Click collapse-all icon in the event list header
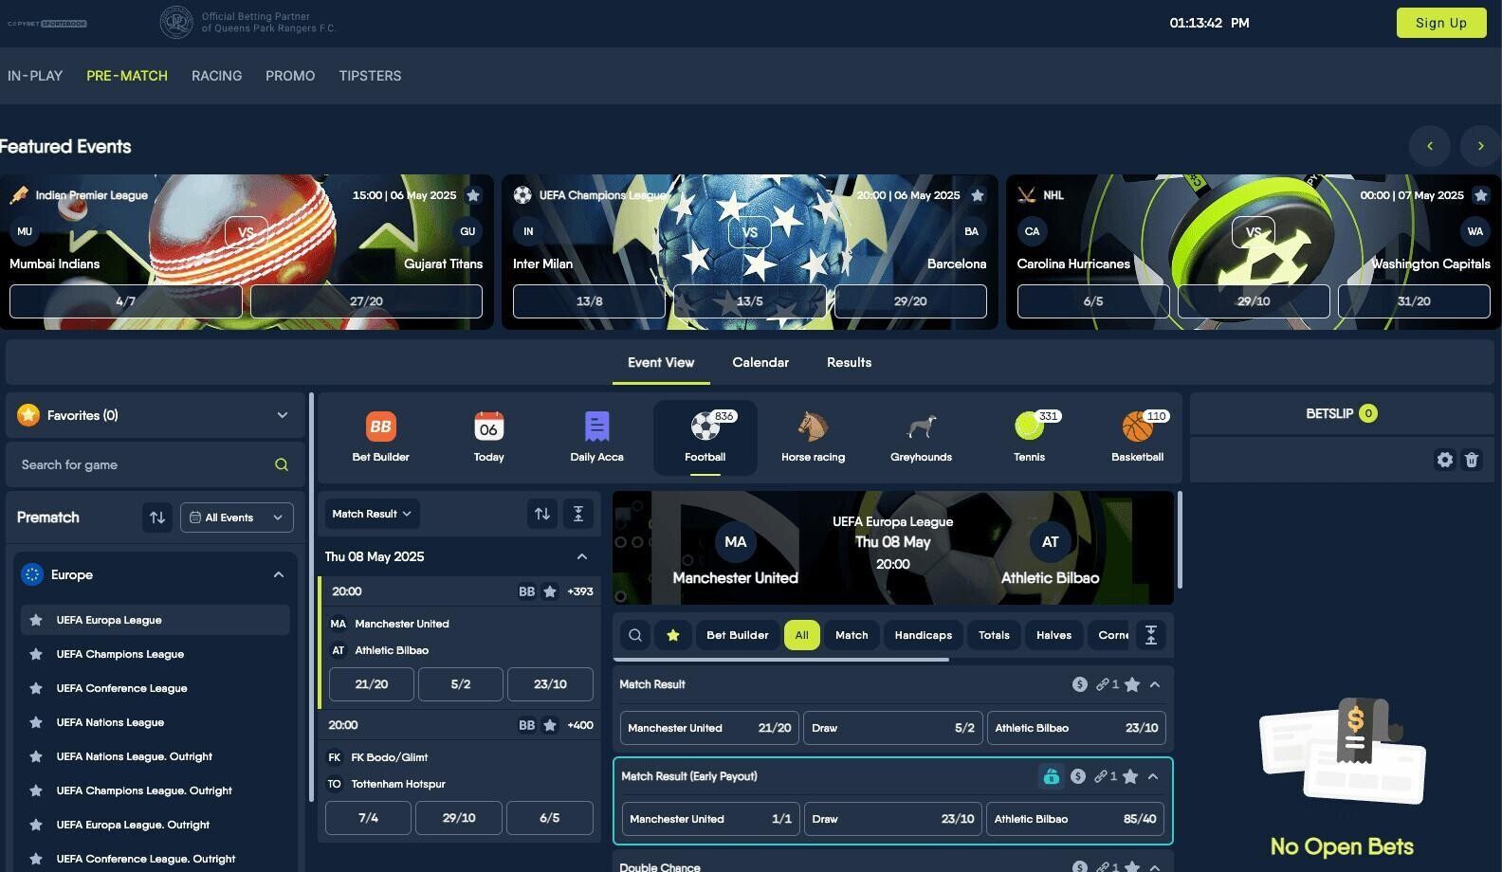This screenshot has height=872, width=1502. (x=578, y=514)
